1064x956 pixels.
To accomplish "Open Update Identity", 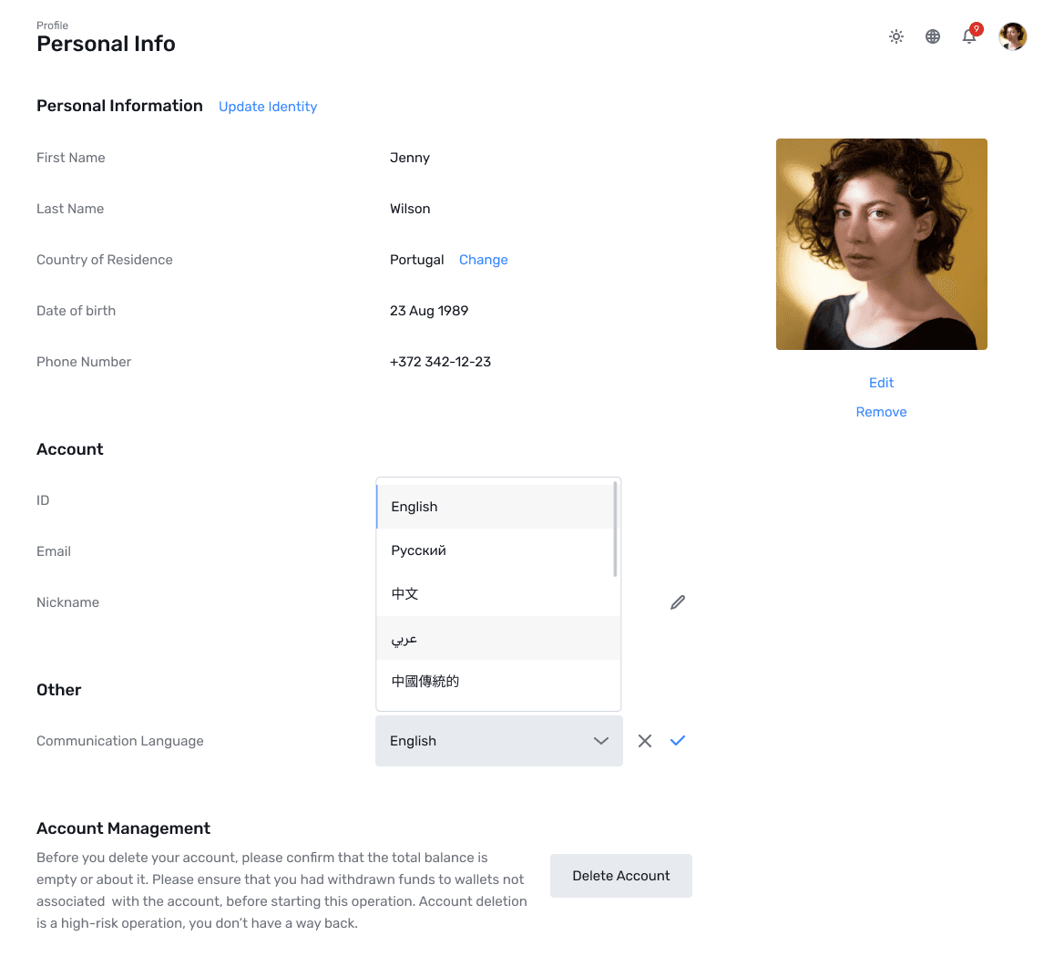I will click(267, 107).
